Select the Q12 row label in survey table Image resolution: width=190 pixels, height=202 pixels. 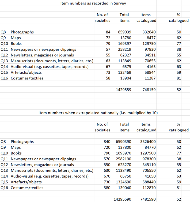coord(4,55)
